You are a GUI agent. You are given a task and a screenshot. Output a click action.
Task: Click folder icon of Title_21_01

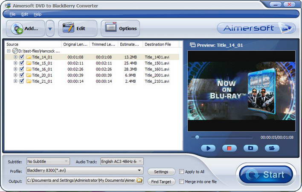click(29, 81)
